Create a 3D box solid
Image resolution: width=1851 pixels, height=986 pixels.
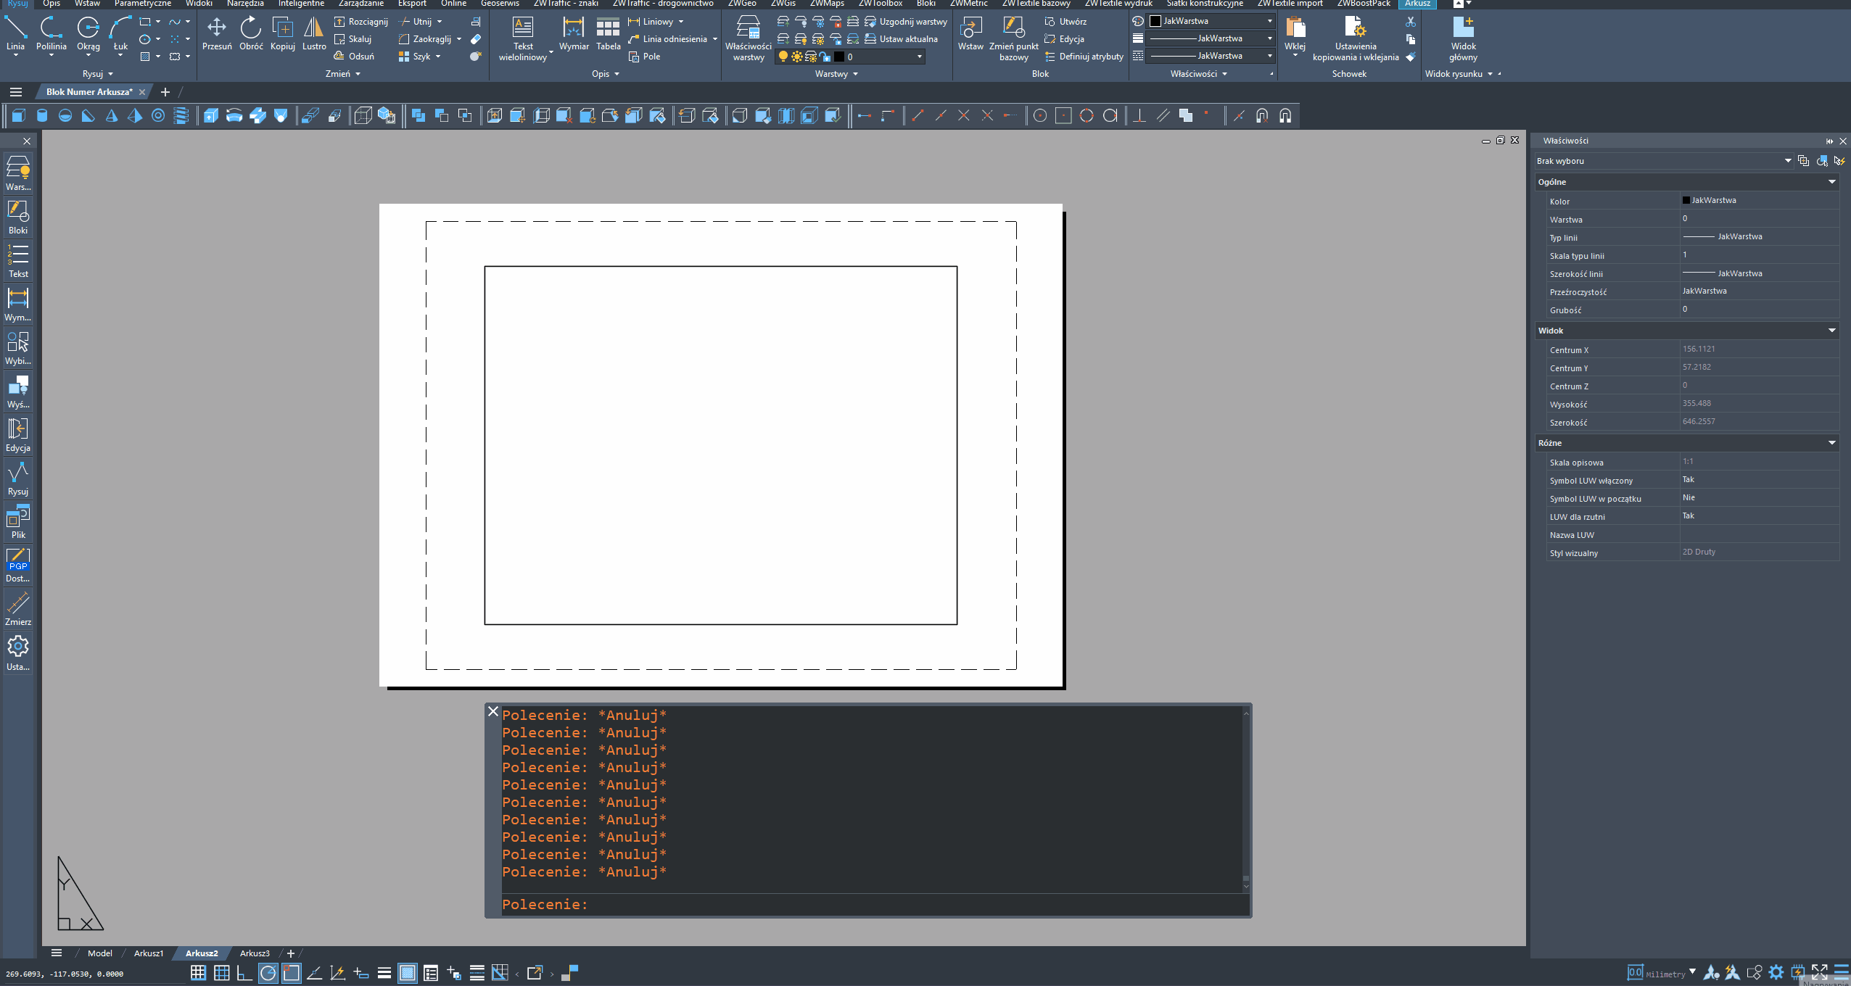pos(19,115)
